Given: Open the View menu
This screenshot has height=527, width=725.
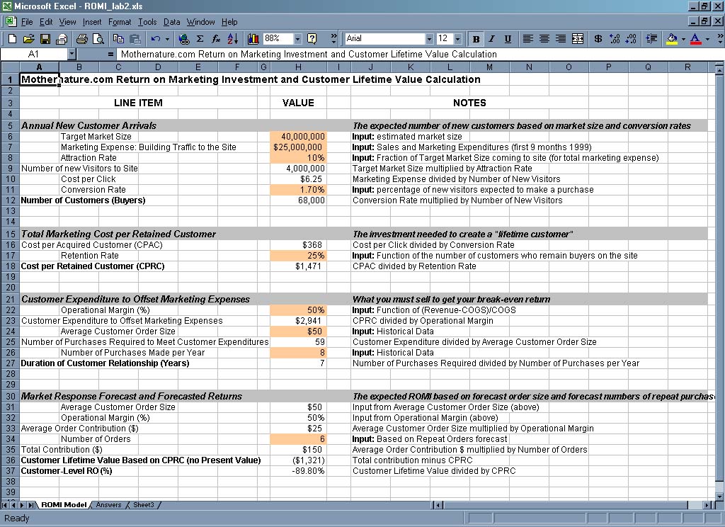Looking at the screenshot, I should click(67, 22).
